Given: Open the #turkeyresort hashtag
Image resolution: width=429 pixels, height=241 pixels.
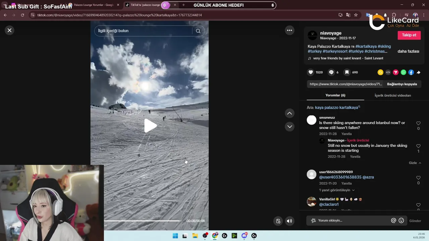Looking at the screenshot, I should [335, 51].
